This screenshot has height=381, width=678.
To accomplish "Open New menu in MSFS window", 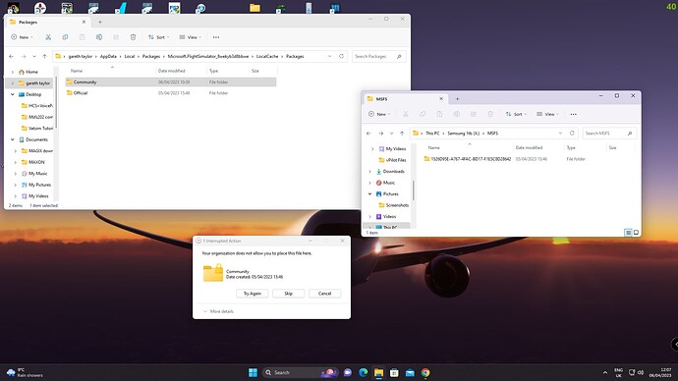I will (x=379, y=114).
